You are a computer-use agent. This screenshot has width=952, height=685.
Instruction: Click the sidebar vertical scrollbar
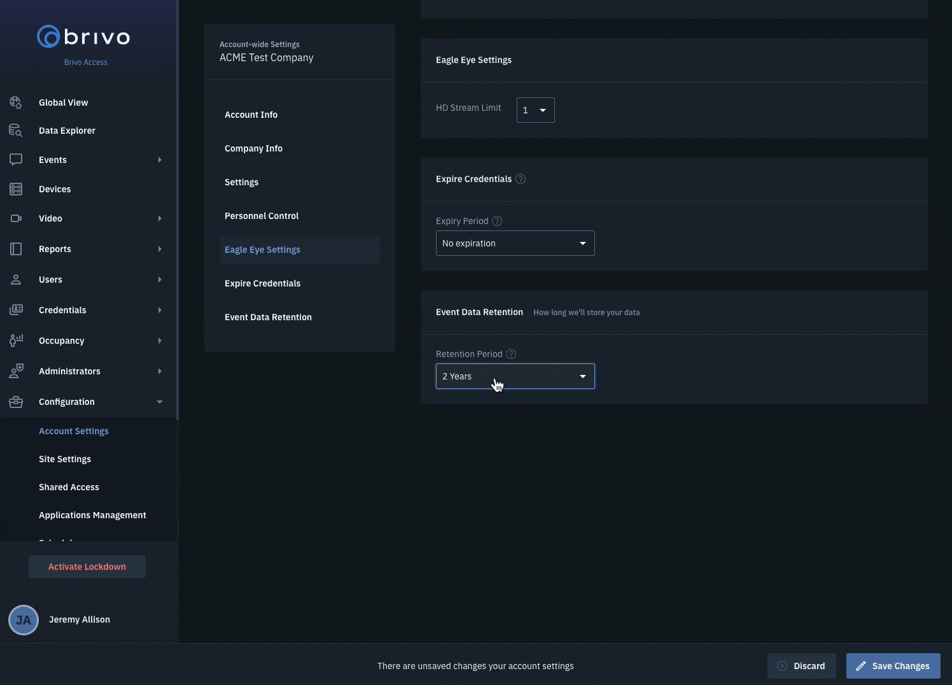[x=178, y=210]
